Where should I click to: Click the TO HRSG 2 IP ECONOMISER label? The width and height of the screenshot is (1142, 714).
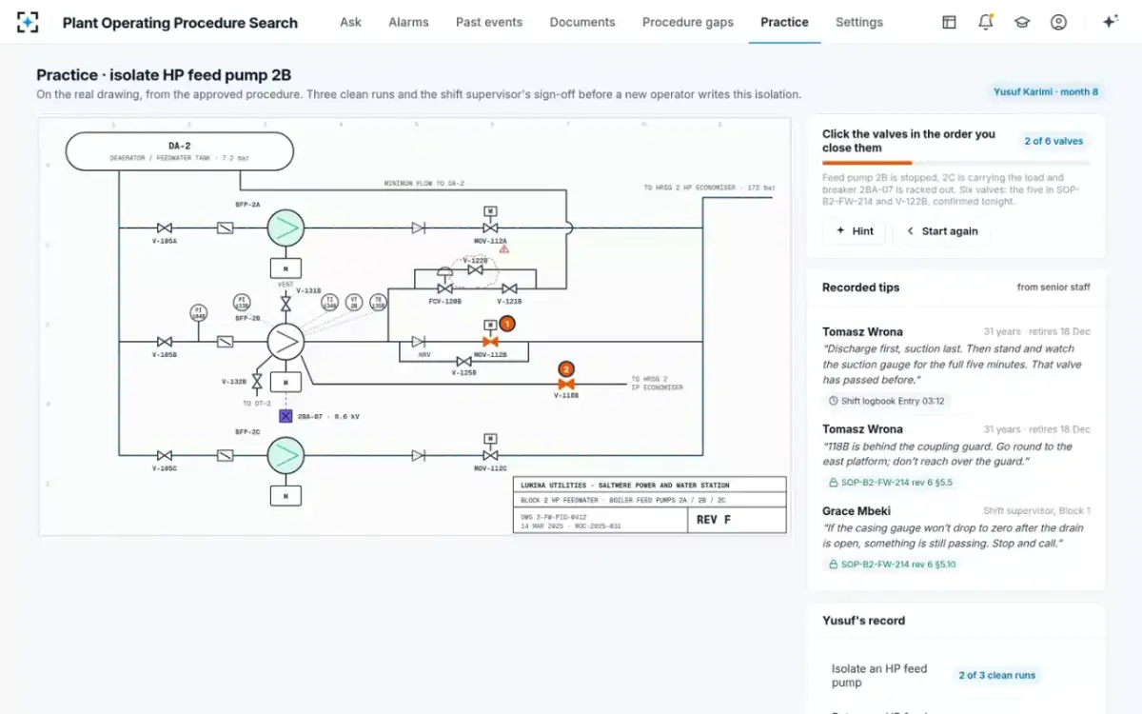(657, 383)
